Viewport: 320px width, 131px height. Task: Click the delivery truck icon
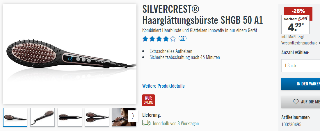pyautogui.click(x=146, y=123)
